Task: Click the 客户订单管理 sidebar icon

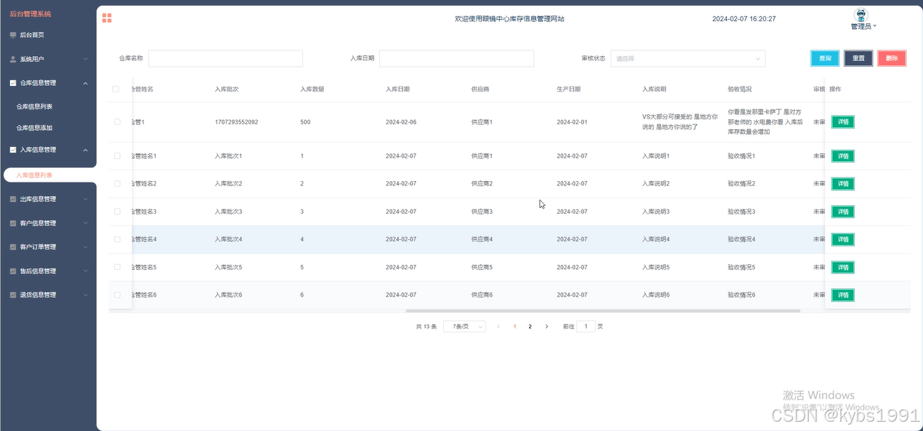Action: pyautogui.click(x=13, y=247)
